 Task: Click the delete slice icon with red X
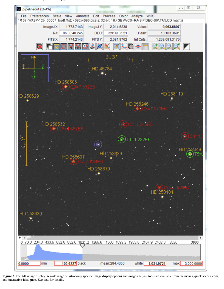tap(40, 47)
